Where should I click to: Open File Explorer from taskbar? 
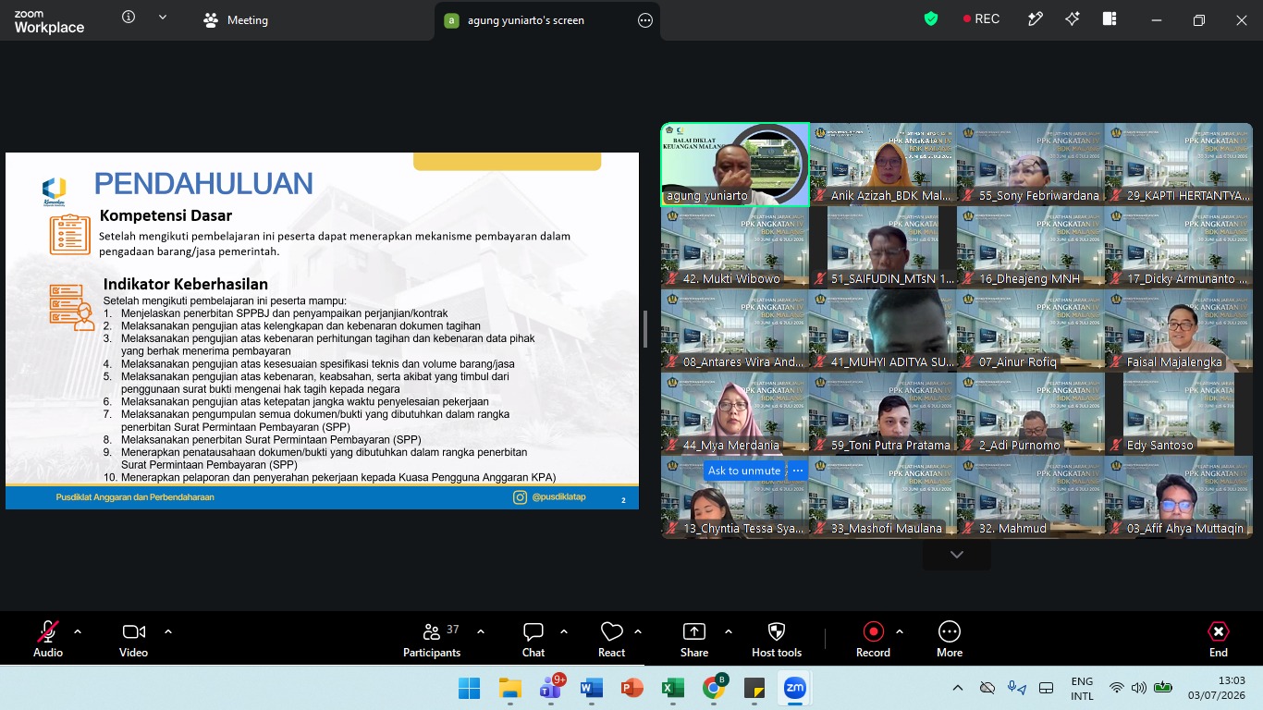tap(510, 688)
